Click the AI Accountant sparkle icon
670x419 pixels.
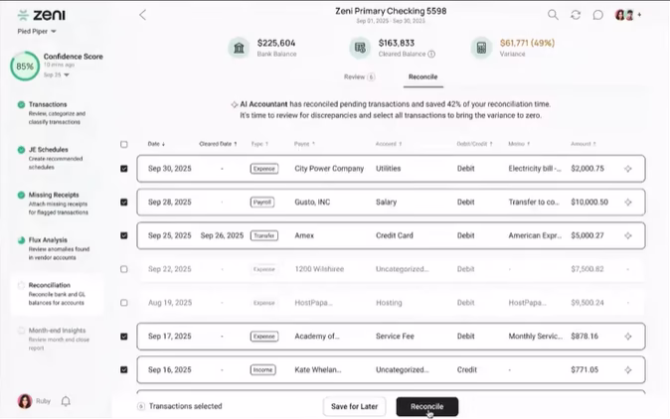(235, 104)
